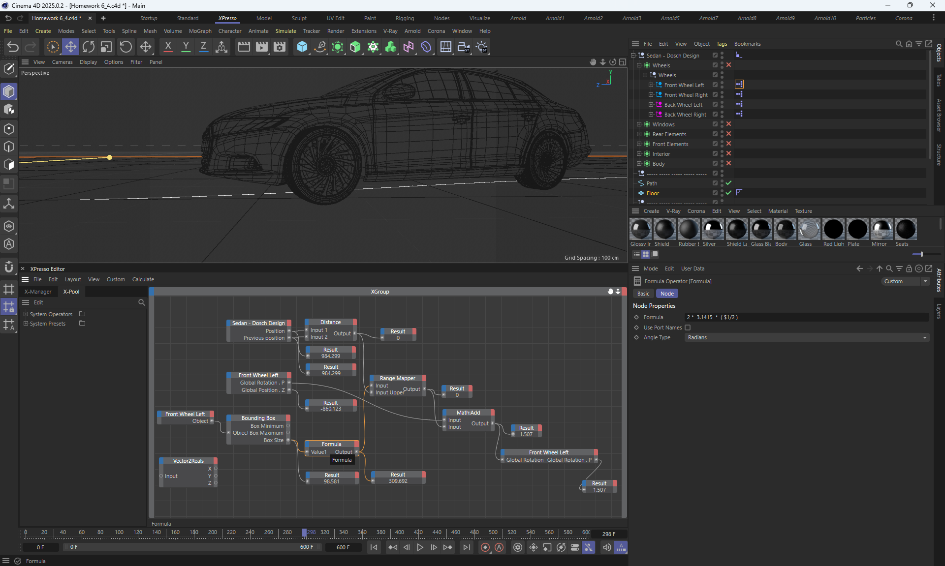Image resolution: width=945 pixels, height=566 pixels.
Task: Open the search icon in X-Pool panel
Action: click(x=142, y=302)
